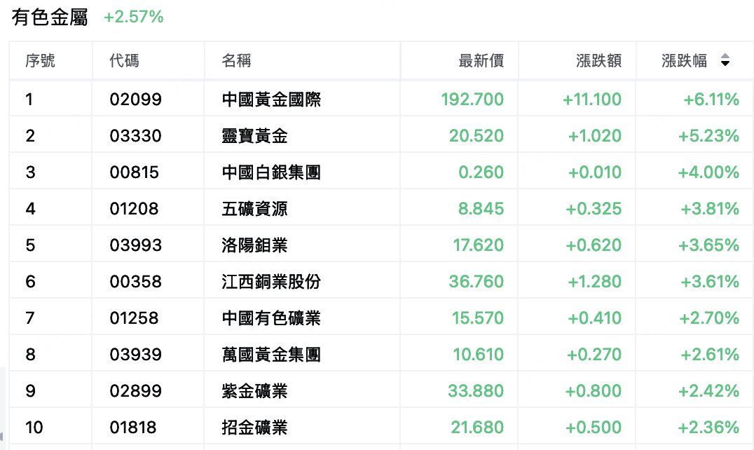
Task: Open stock 中國白銀集團
Action: [271, 172]
